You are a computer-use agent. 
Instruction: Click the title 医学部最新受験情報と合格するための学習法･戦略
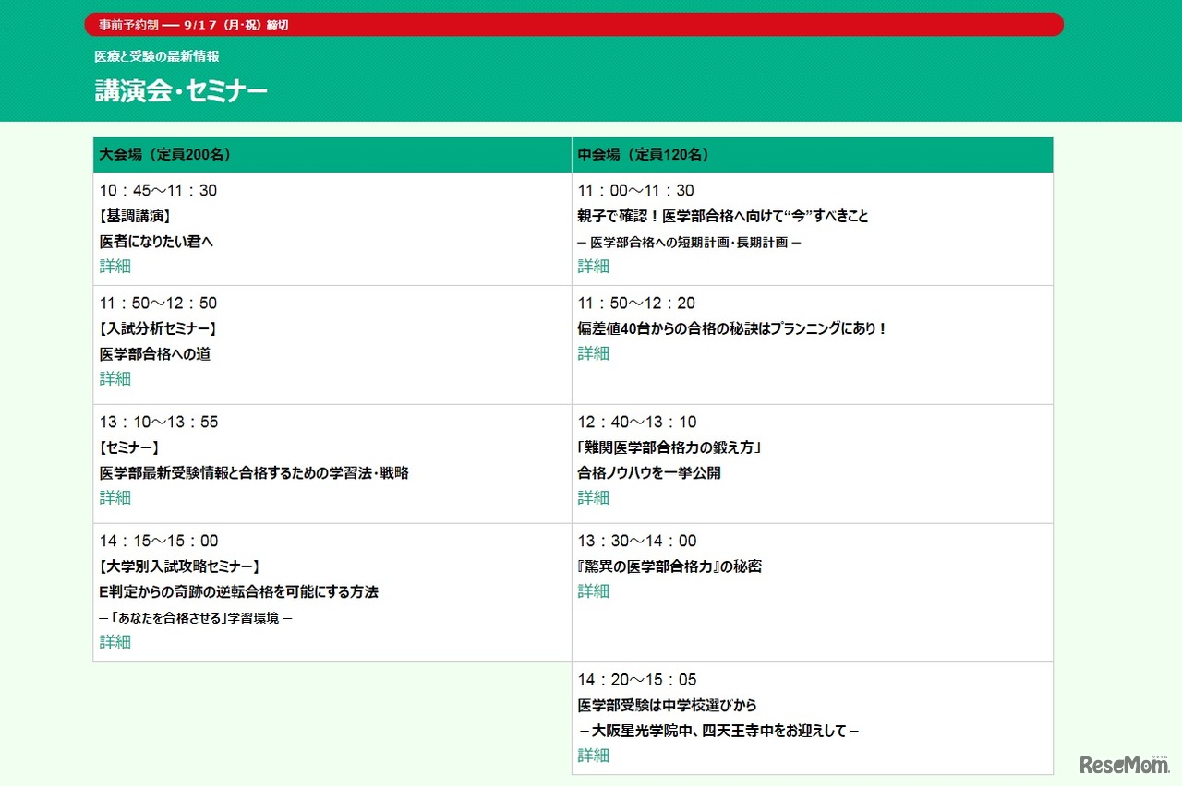(254, 473)
